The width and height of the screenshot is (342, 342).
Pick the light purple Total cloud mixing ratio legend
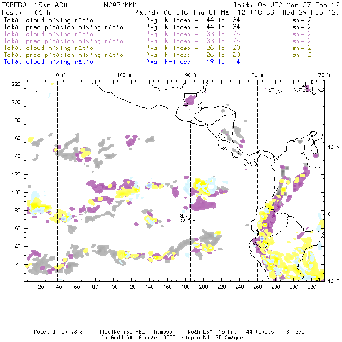coord(49,34)
